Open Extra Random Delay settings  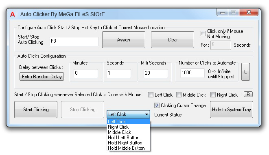[x=42, y=76]
